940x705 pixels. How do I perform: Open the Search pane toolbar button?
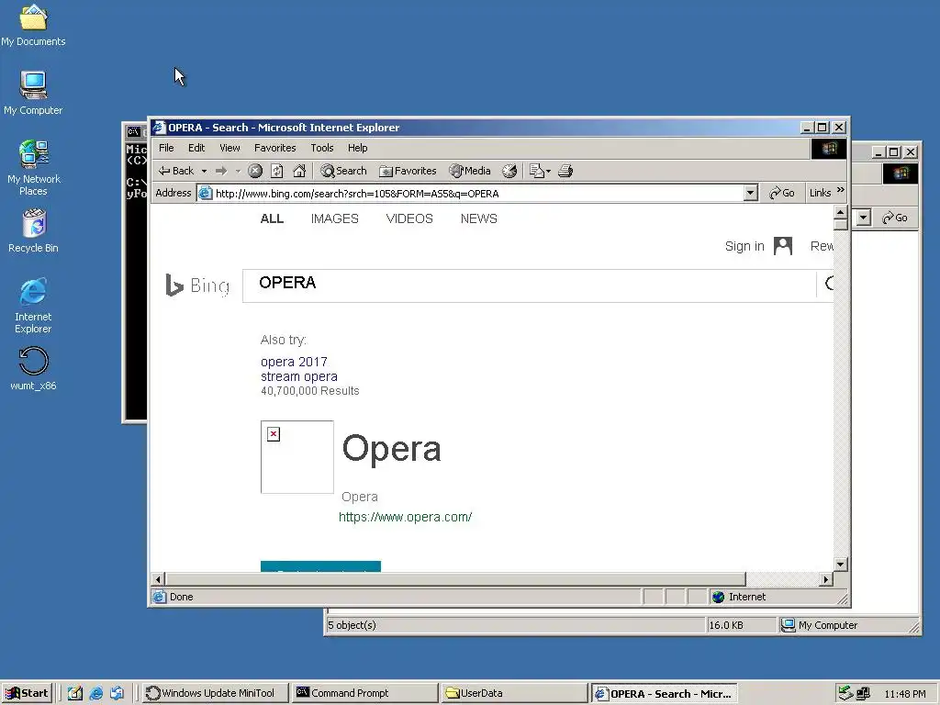pos(343,171)
